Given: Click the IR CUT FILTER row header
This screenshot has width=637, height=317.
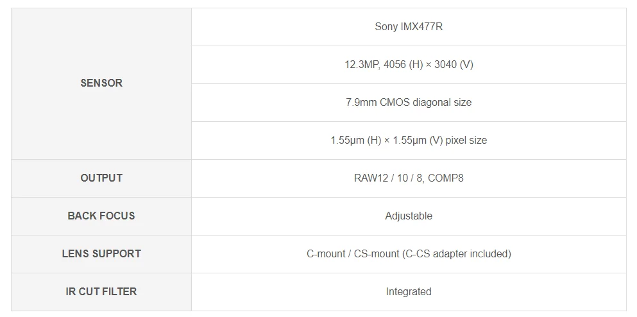Looking at the screenshot, I should (101, 292).
